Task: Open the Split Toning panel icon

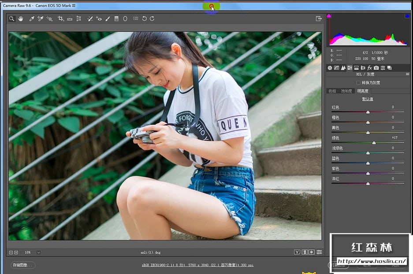Action: point(357,68)
